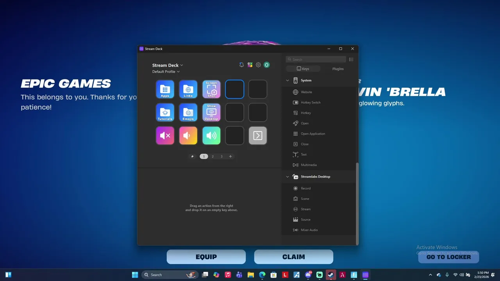This screenshot has height=281, width=500.
Task: Add a new page with plus icon
Action: point(230,157)
